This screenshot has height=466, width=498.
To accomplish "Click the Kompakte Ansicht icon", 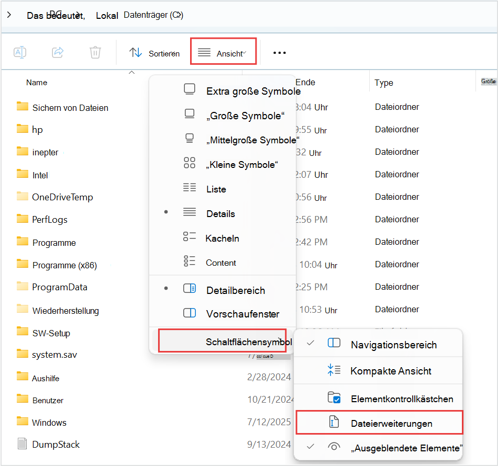I will click(334, 370).
